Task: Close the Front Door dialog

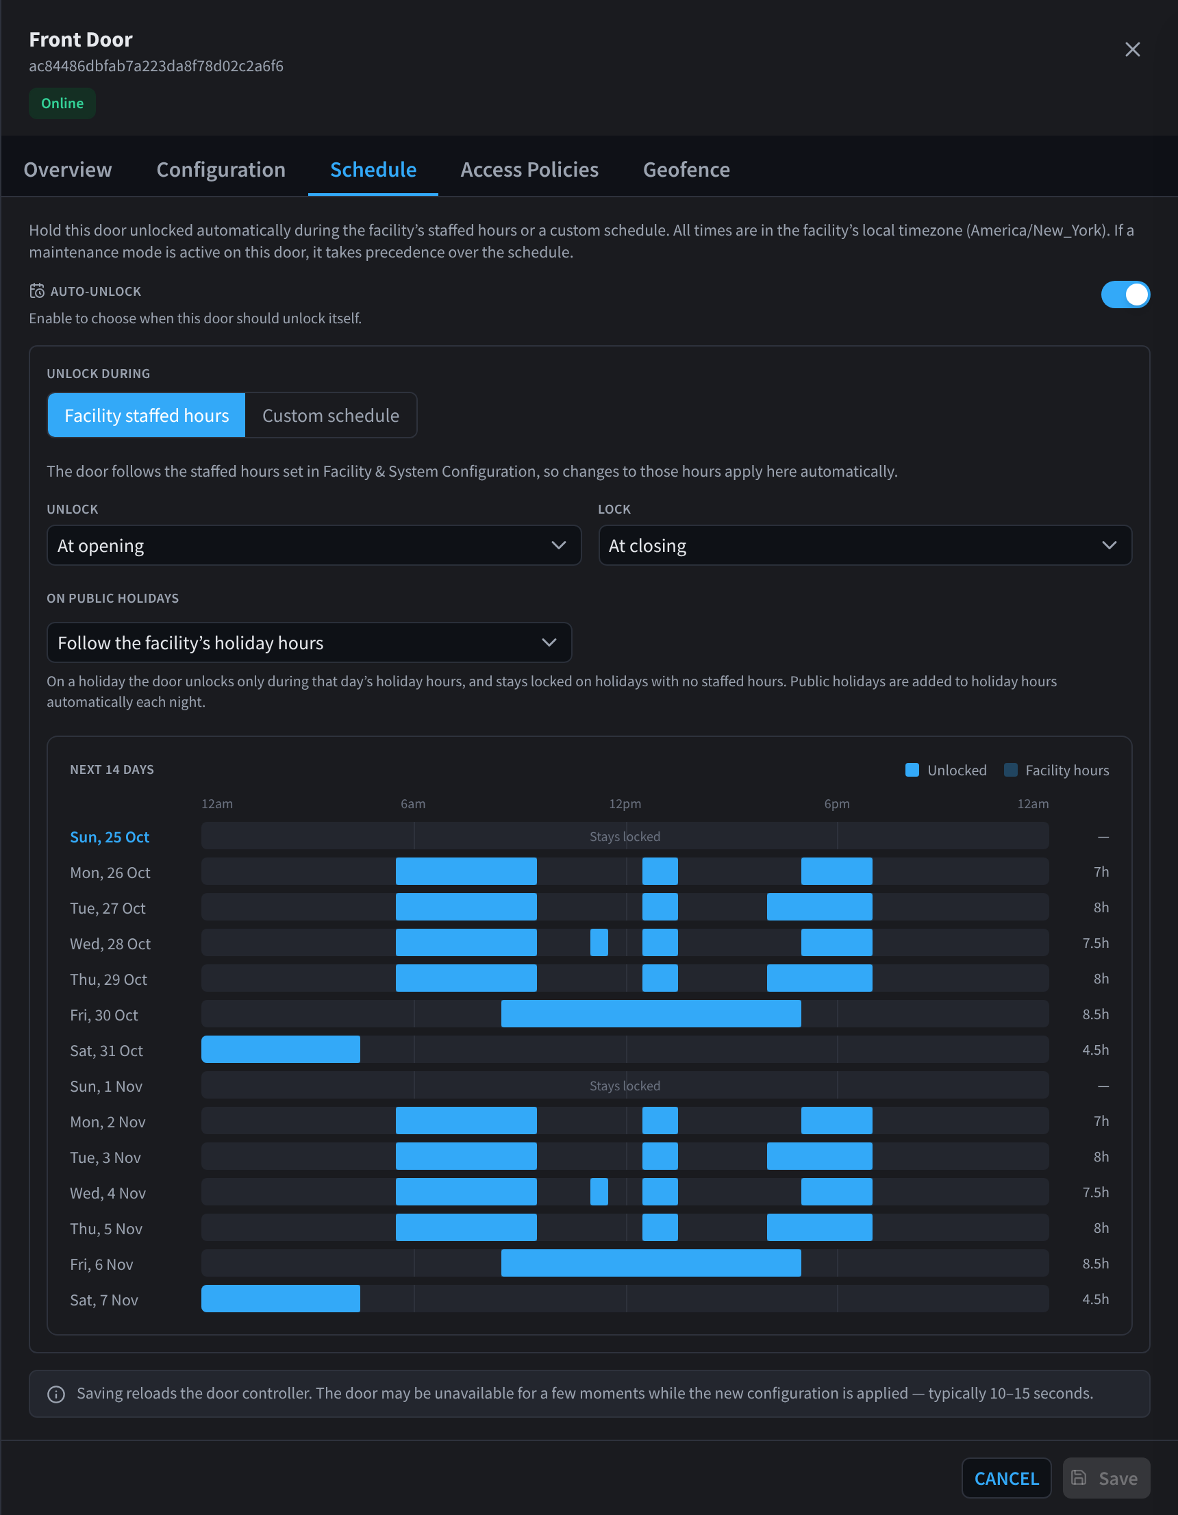Action: [1131, 49]
